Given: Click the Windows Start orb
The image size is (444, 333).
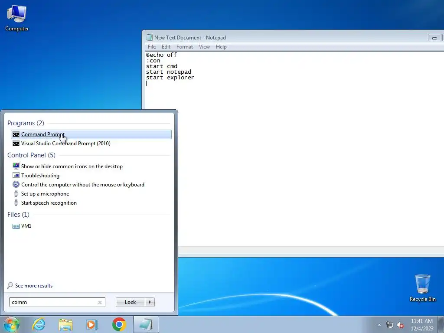Looking at the screenshot, I should (11, 324).
